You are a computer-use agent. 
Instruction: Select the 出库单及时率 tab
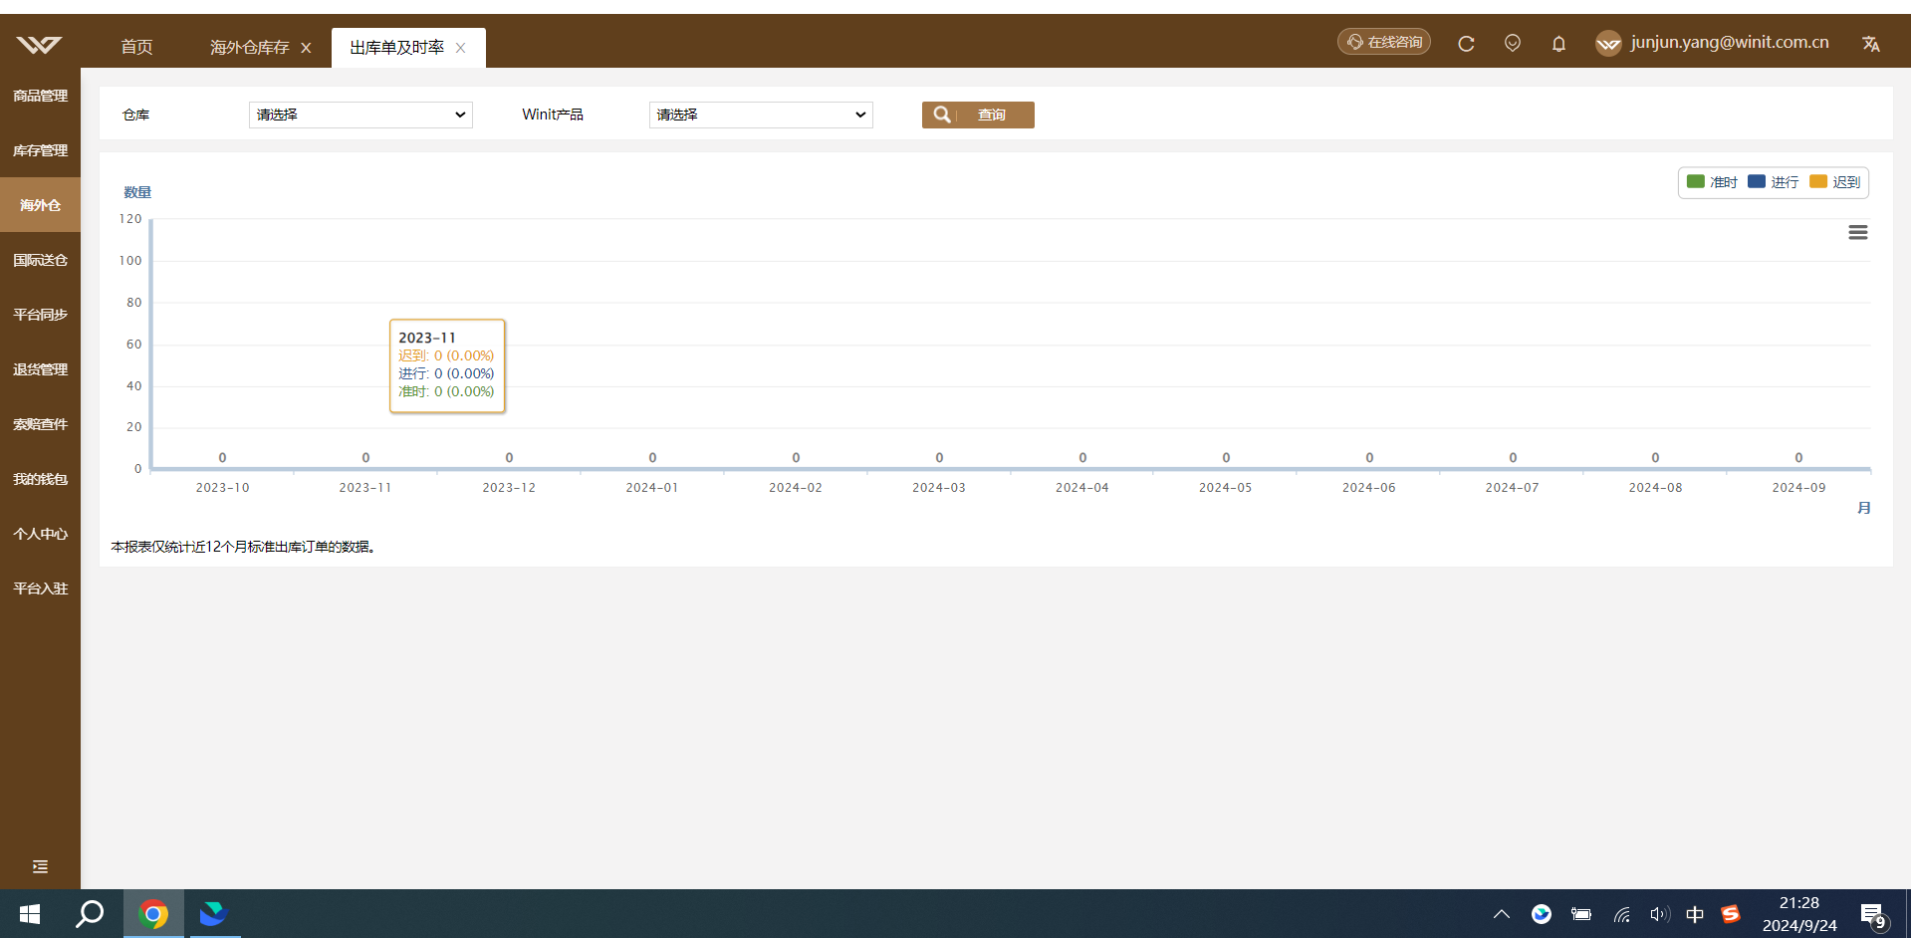coord(396,47)
